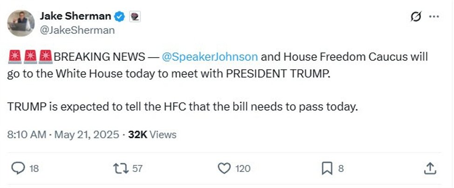Click the like count of 120
This screenshot has height=188, width=454.
pos(243,169)
